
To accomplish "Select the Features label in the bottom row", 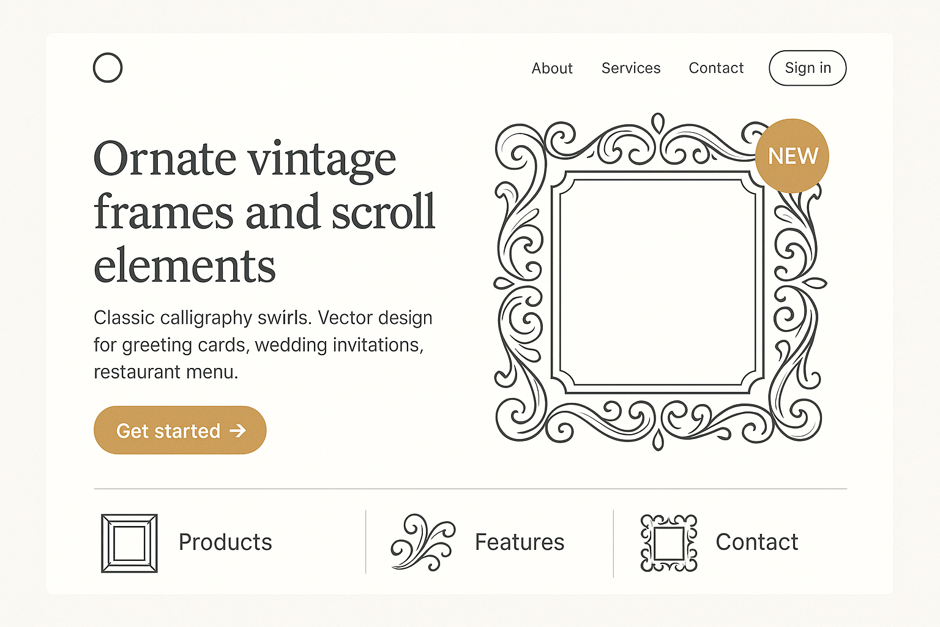I will click(520, 543).
